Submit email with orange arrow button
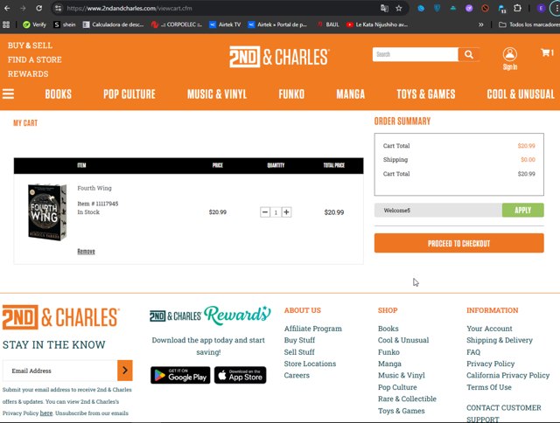560x423 pixels. tap(125, 371)
